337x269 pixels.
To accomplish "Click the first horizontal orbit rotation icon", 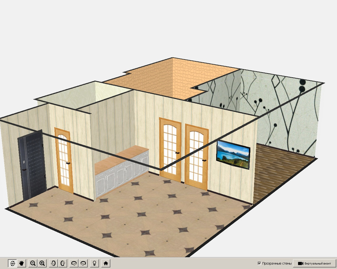I will [74, 263].
